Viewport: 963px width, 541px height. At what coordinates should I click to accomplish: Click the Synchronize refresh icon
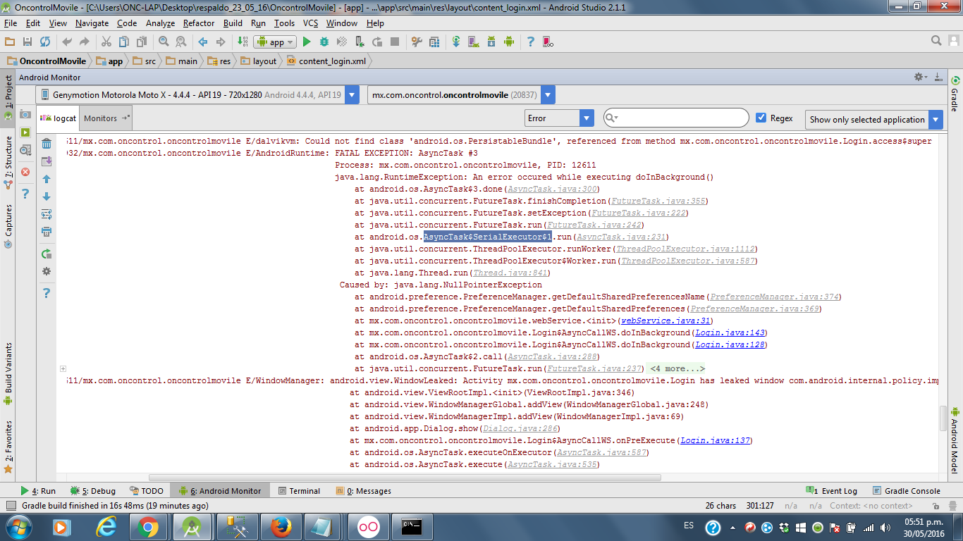45,42
